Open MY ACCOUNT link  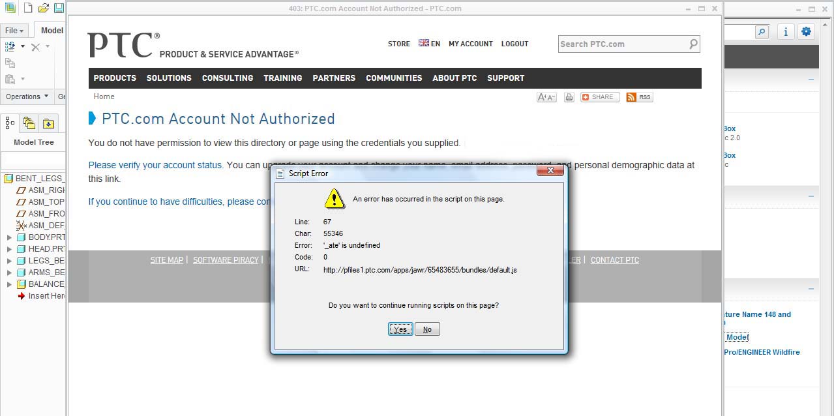point(471,44)
